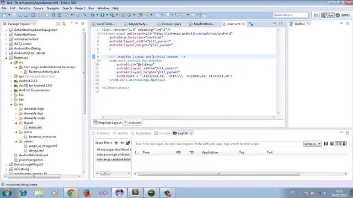Open the Window menu
353x198 pixels.
click(x=103, y=8)
